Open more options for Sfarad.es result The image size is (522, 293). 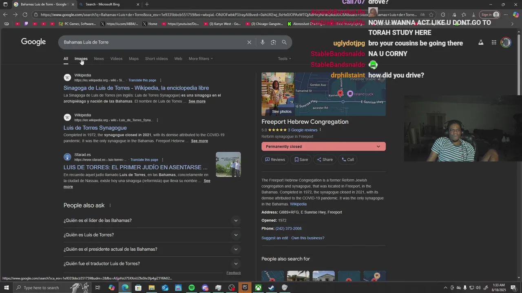click(162, 160)
